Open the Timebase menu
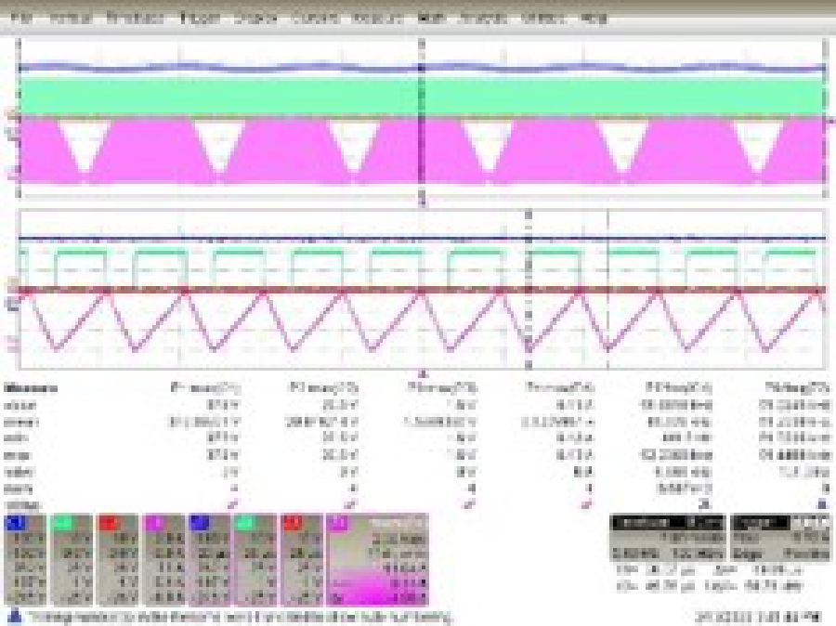Image resolution: width=836 pixels, height=626 pixels. 134,18
